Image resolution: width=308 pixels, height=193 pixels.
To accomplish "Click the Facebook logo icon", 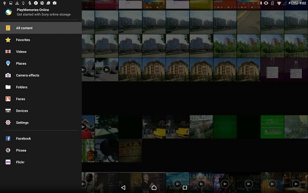I will coord(8,138).
